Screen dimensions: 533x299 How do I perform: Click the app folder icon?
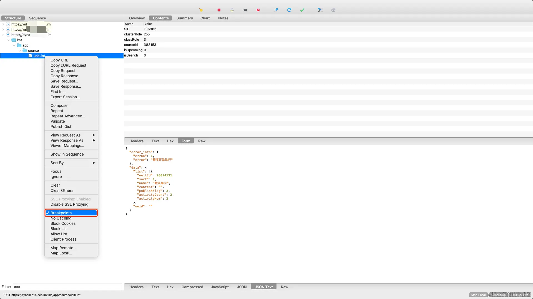point(19,45)
